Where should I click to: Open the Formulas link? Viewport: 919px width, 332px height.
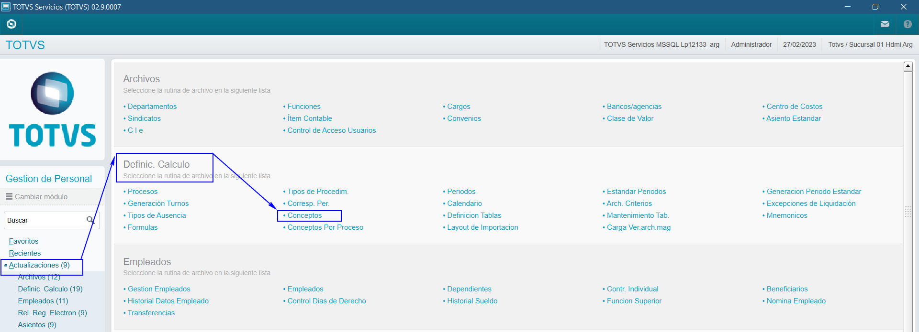[143, 227]
